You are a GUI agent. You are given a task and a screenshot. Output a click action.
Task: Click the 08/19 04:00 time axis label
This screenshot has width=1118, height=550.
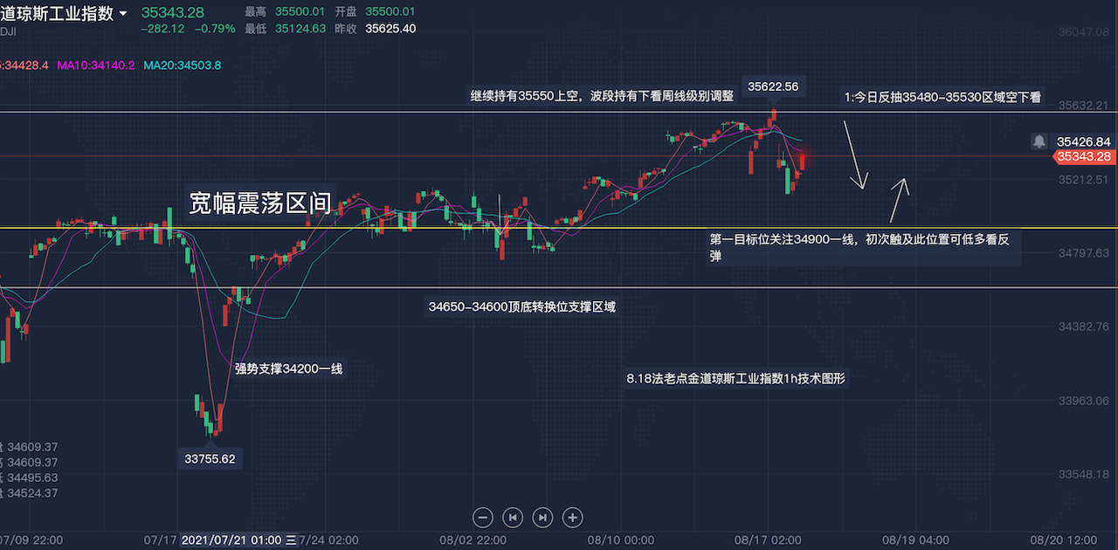click(x=914, y=540)
